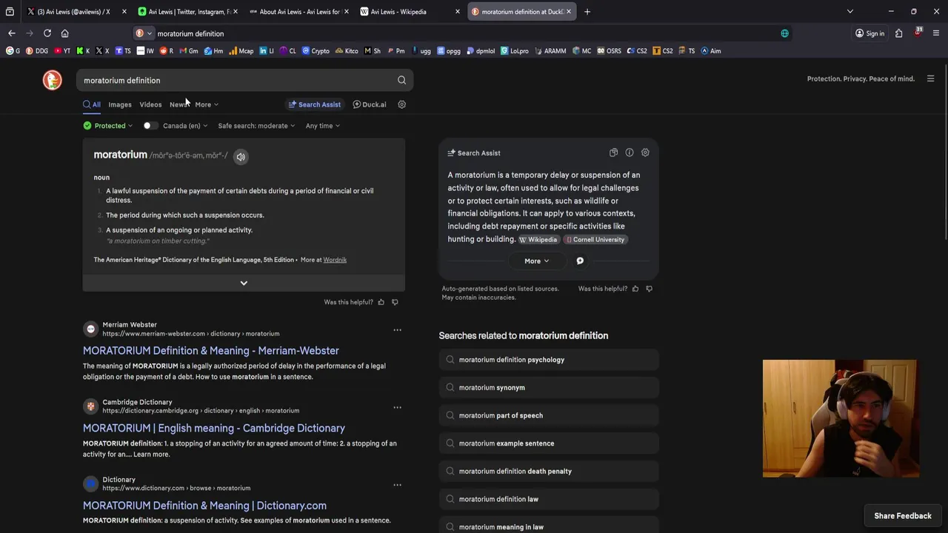
Task: Open MORATORIUM Merriam-Webster result link
Action: 211,351
